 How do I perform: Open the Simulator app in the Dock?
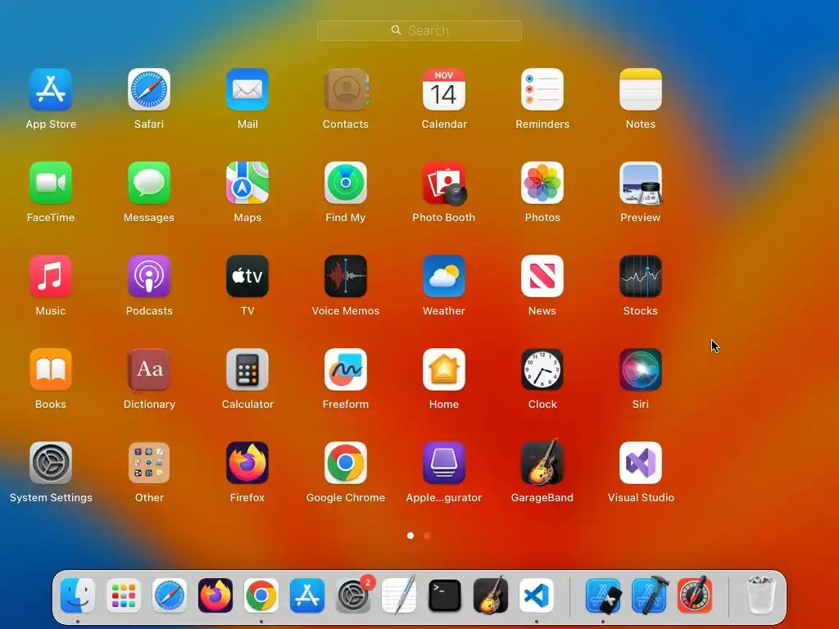(603, 595)
